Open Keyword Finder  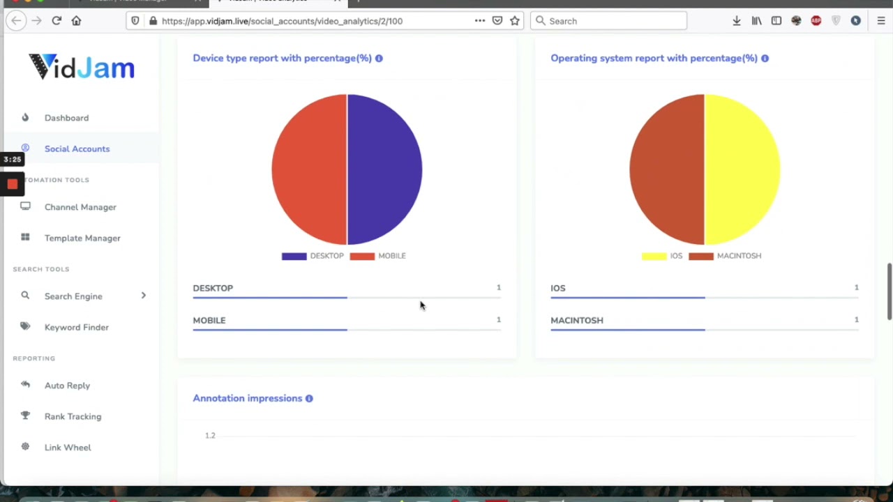(x=77, y=327)
